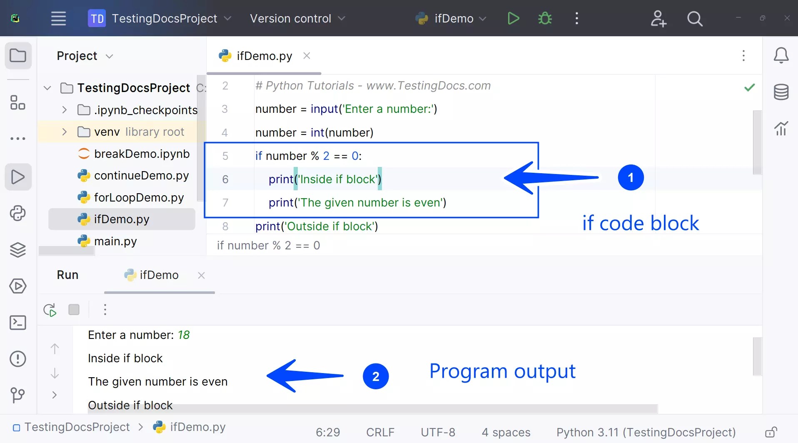This screenshot has width=798, height=443.
Task: Expand the .ipynb_checkpoints folder
Action: [64, 110]
